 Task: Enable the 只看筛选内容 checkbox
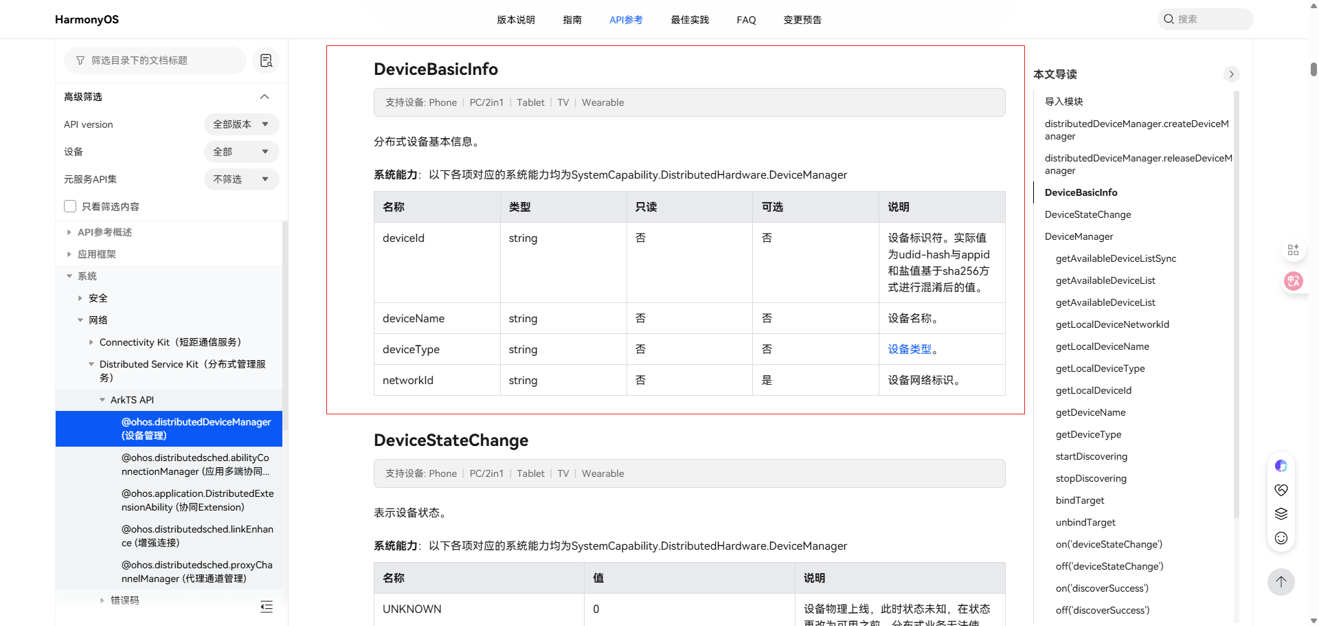coord(70,206)
